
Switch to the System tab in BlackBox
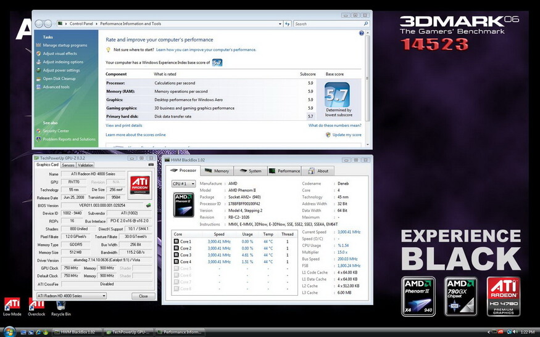[251, 171]
